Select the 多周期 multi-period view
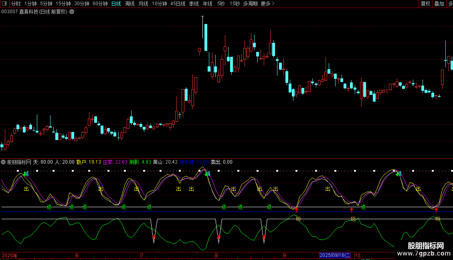The image size is (453, 260). (250, 4)
